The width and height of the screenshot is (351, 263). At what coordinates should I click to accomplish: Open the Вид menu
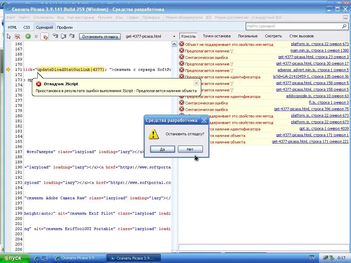(x=60, y=17)
